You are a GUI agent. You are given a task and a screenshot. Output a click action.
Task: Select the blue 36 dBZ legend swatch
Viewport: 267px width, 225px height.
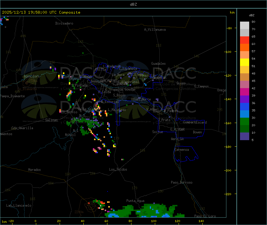click(244, 106)
